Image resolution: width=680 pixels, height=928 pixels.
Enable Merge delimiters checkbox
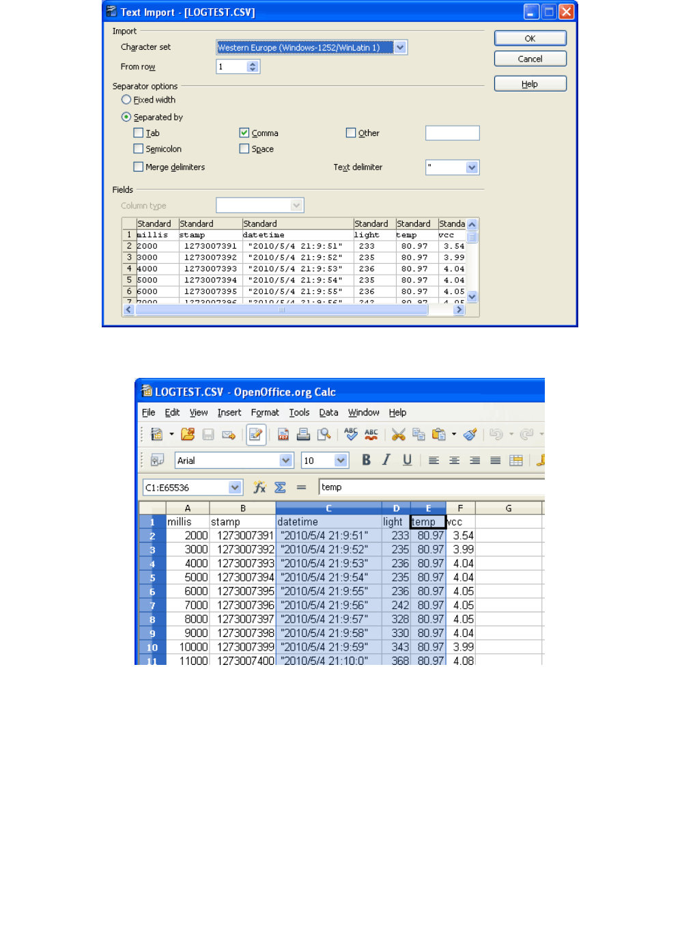click(139, 167)
